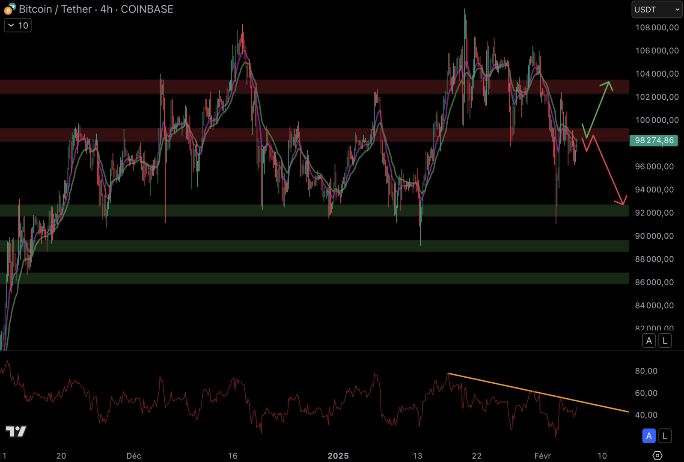684x462 pixels.
Task: Expand the collapsed indicators legend showing 10
Action: point(18,26)
